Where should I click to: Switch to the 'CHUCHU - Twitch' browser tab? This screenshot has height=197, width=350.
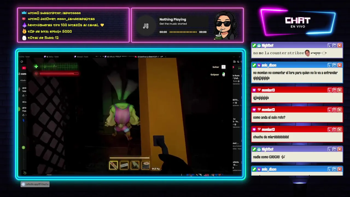click(x=24, y=57)
